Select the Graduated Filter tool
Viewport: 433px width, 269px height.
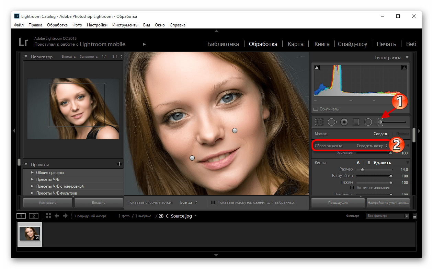pos(356,122)
